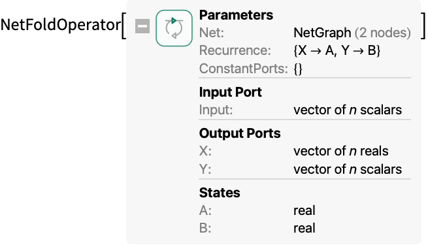The width and height of the screenshot is (428, 245).
Task: Click the opening bracket after NetFoldOperator
Action: pyautogui.click(x=123, y=26)
